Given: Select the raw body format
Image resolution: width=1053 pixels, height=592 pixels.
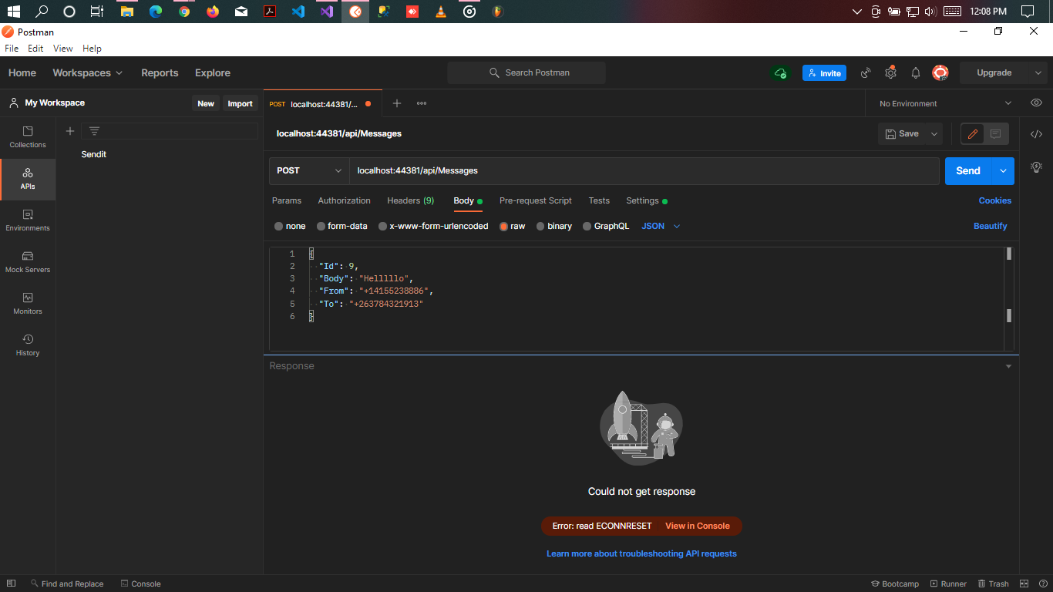Looking at the screenshot, I should pyautogui.click(x=512, y=226).
